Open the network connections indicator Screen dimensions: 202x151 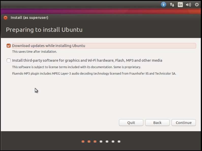point(172,5)
